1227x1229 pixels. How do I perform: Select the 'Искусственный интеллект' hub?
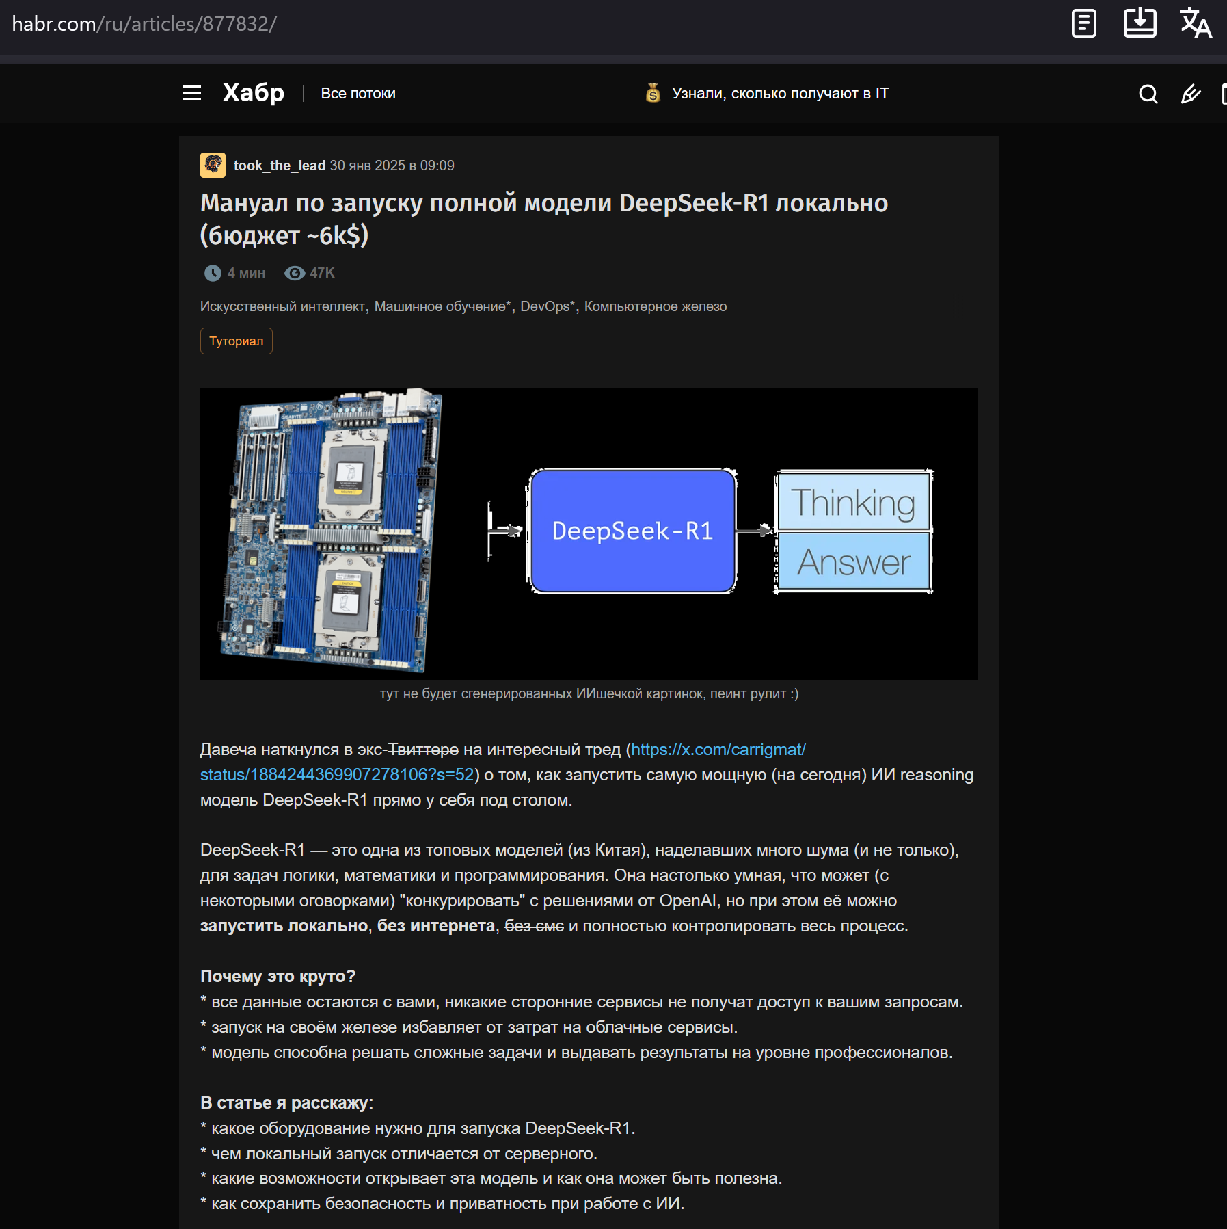283,306
